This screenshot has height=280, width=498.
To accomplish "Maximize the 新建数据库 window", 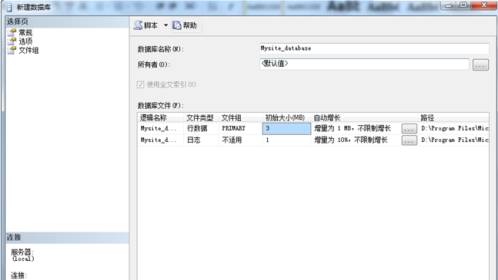I will 463,5.
